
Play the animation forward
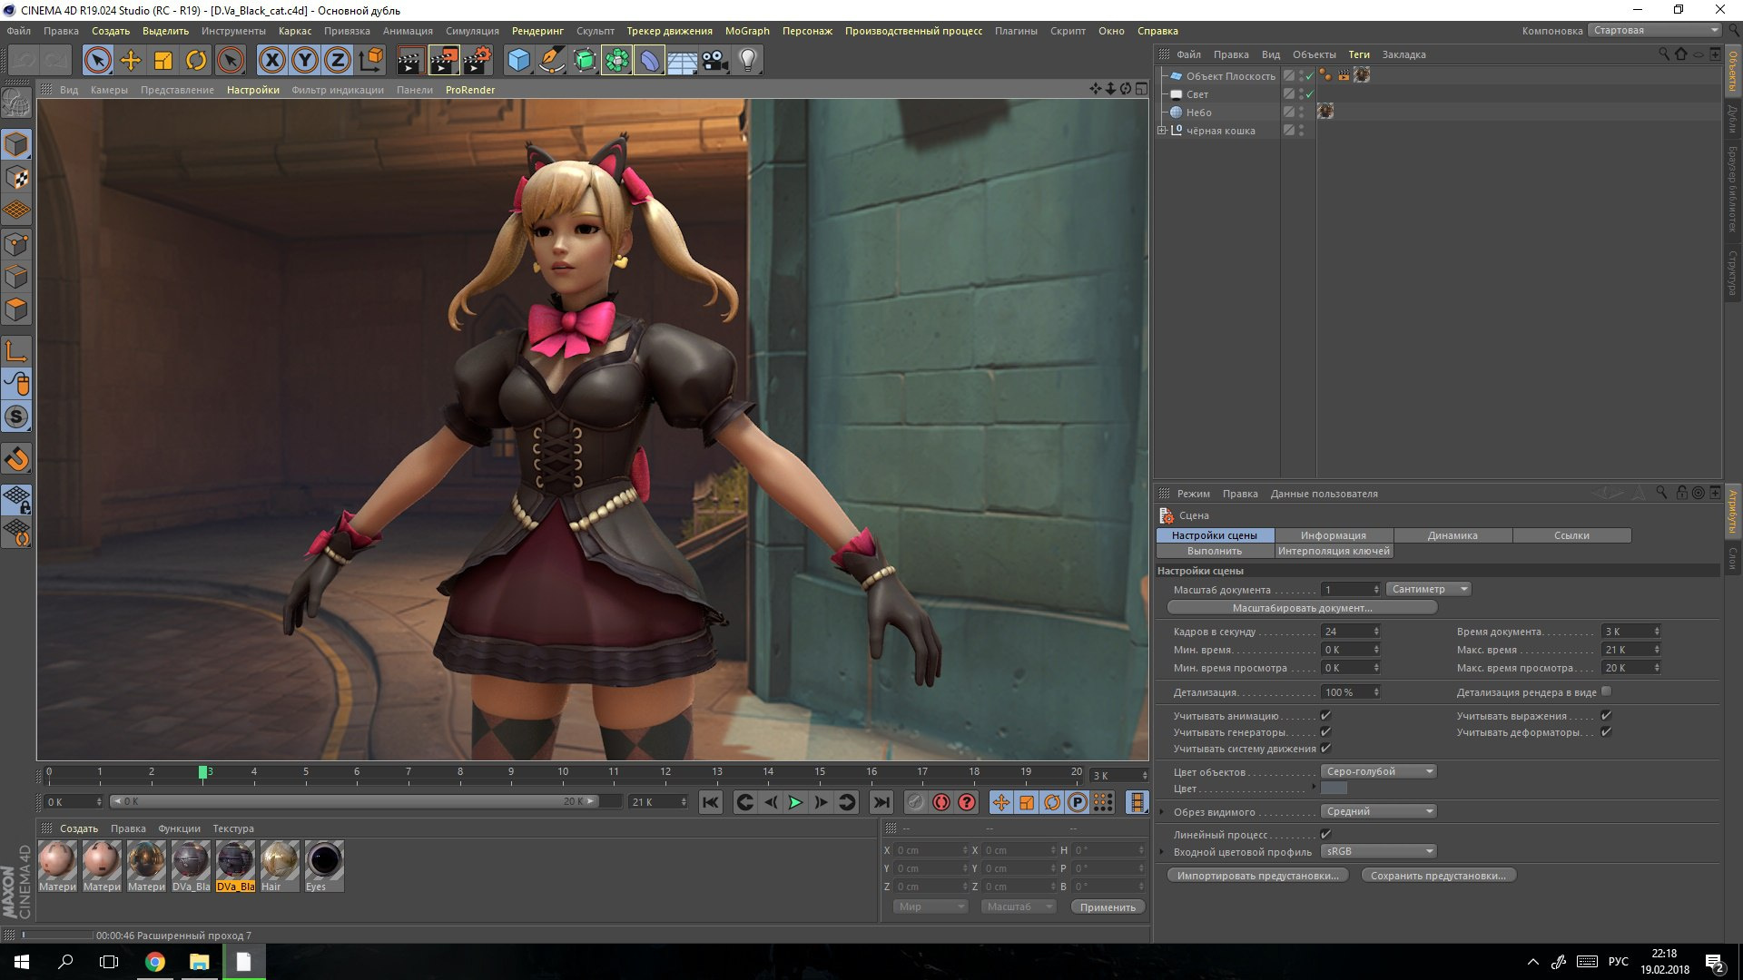(x=795, y=802)
